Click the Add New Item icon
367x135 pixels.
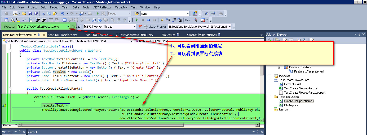[16, 13]
